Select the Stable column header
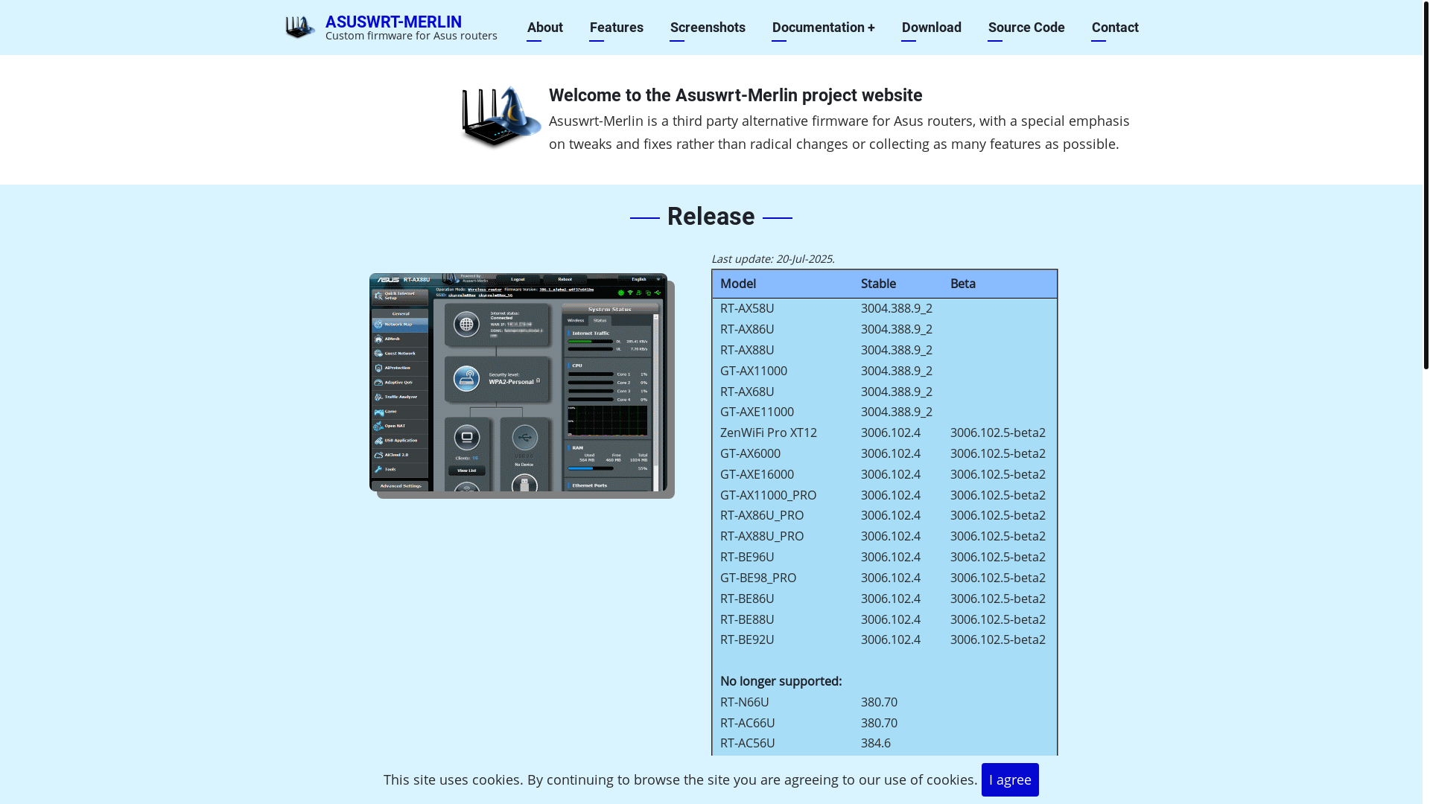Image resolution: width=1430 pixels, height=804 pixels. point(879,284)
